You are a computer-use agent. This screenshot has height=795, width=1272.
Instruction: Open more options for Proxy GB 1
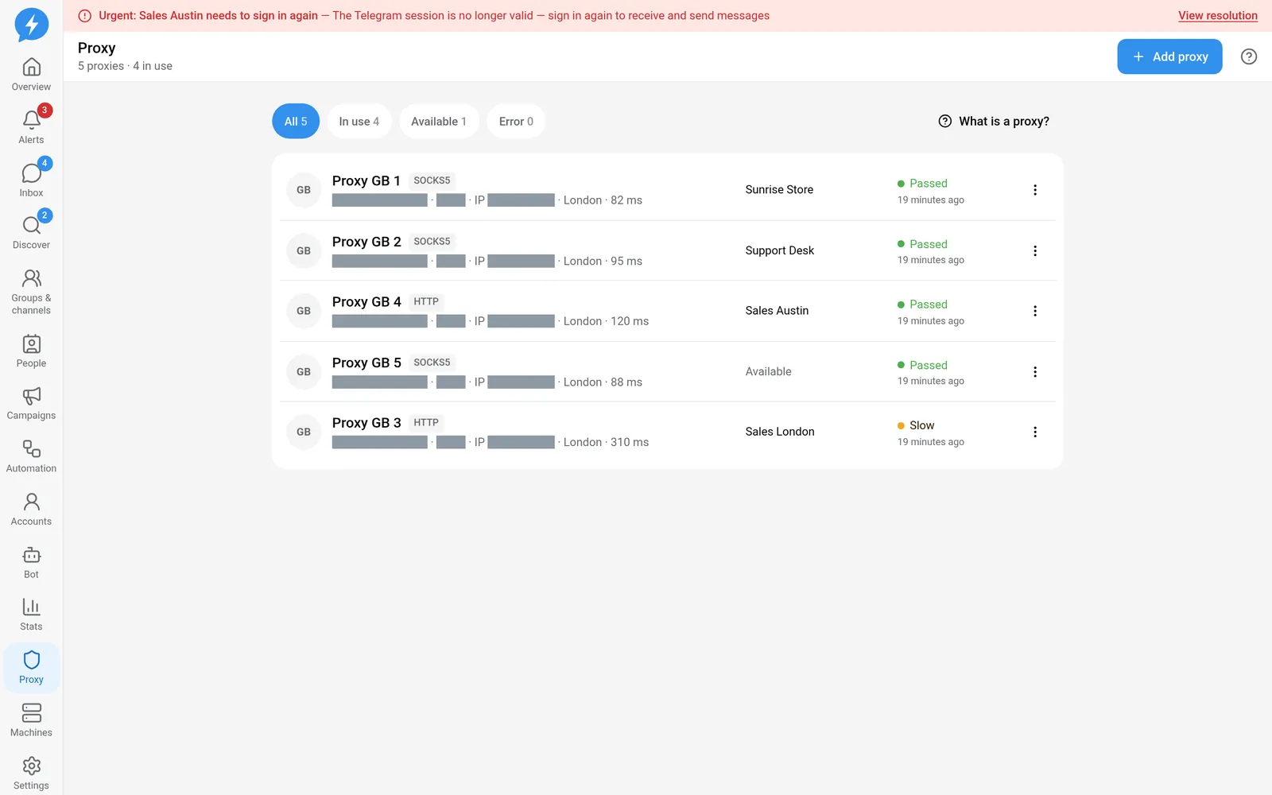(x=1035, y=190)
